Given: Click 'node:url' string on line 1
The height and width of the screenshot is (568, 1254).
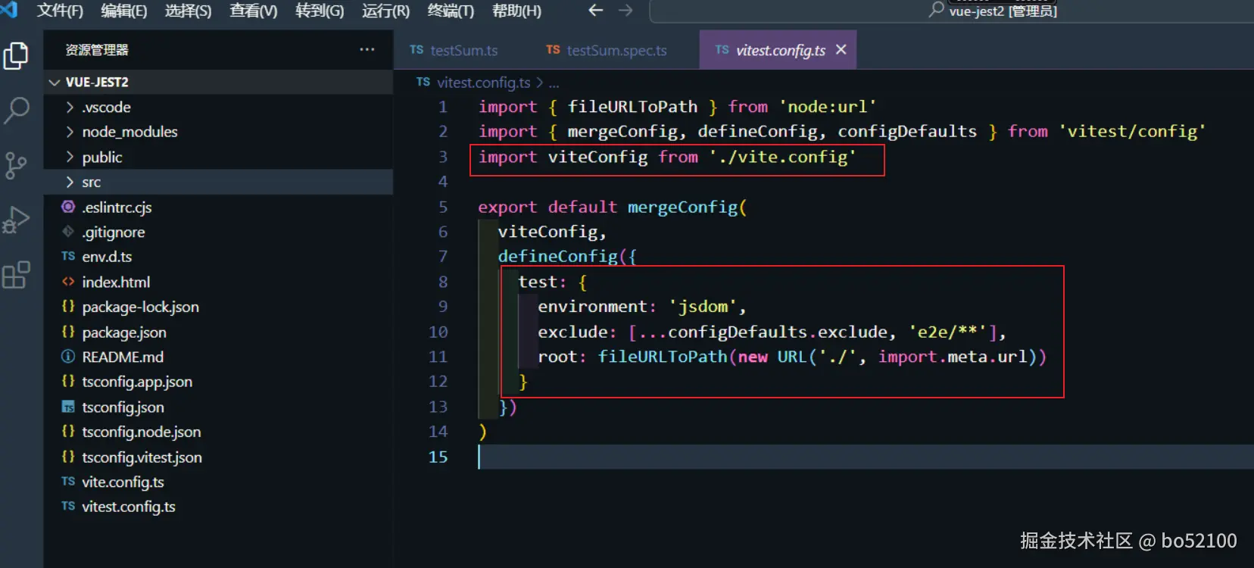Looking at the screenshot, I should click(828, 107).
